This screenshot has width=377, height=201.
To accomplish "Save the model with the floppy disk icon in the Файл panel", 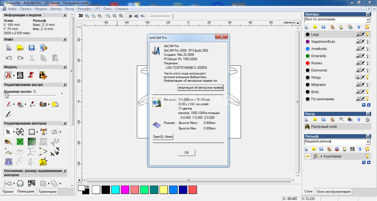I will click(x=32, y=48).
